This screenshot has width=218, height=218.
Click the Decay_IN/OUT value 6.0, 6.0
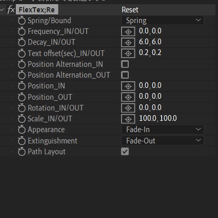pyautogui.click(x=150, y=42)
